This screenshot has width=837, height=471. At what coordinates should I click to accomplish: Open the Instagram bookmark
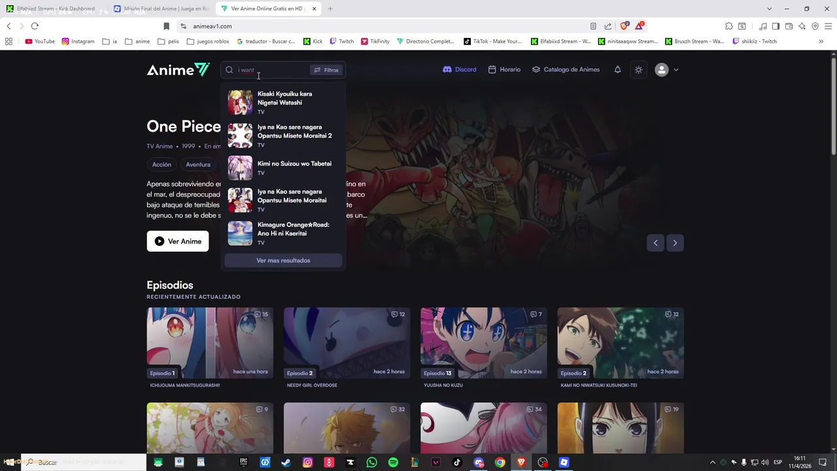78,41
